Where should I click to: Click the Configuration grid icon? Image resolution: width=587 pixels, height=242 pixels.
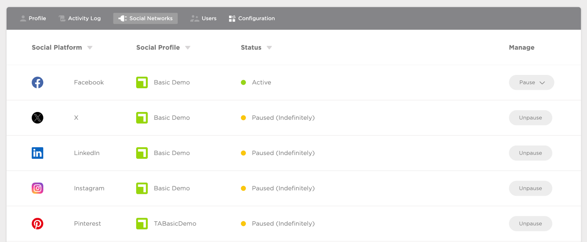coord(232,18)
